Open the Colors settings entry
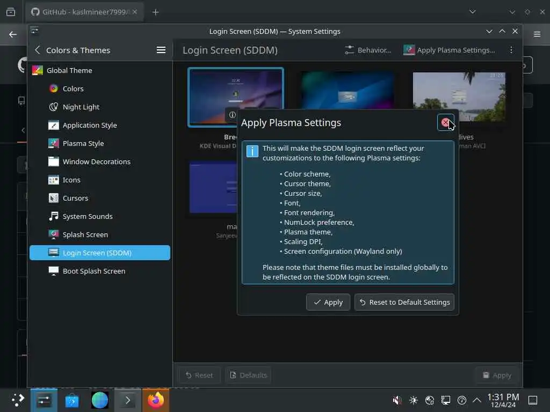 coord(100,89)
